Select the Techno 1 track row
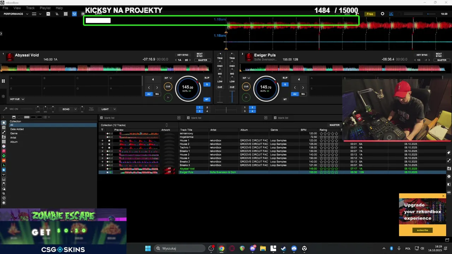452x254 pixels. point(272,147)
